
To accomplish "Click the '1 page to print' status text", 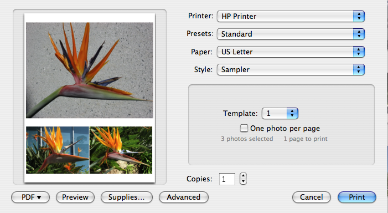I will point(306,139).
